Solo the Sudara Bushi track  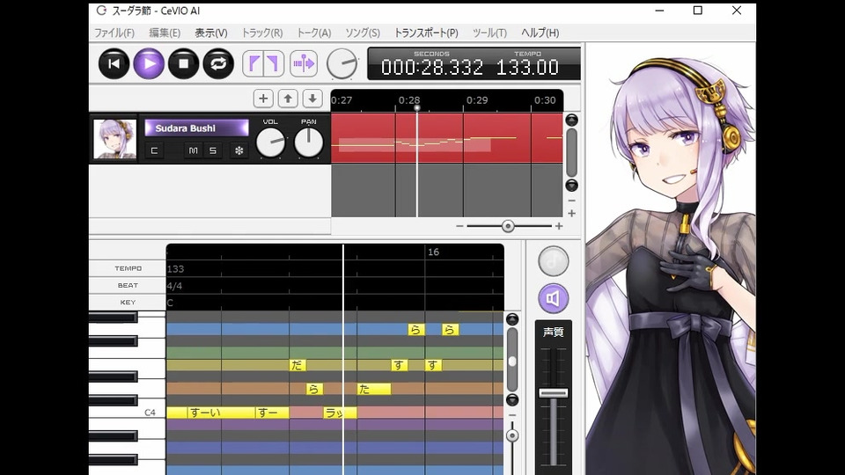coord(213,150)
